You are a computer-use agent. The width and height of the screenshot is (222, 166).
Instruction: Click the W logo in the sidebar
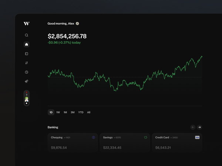26,24
